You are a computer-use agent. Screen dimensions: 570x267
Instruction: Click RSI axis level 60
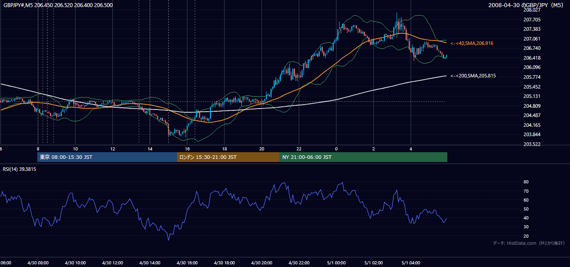526,200
